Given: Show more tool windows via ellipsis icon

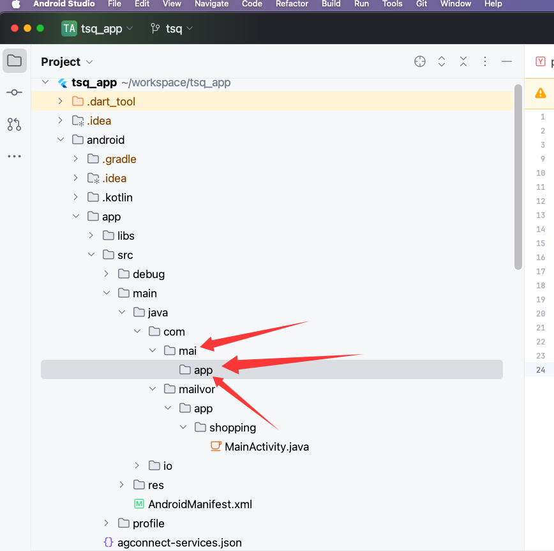Looking at the screenshot, I should [14, 156].
